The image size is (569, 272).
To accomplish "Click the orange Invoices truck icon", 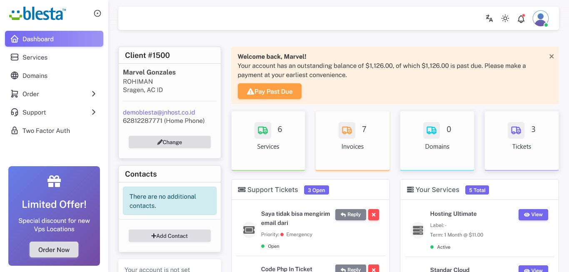I will point(347,130).
